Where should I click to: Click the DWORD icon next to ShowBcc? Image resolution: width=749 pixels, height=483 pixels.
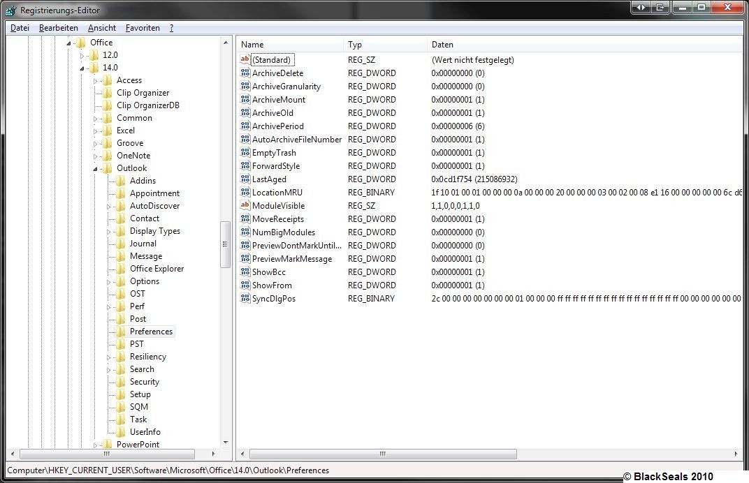pos(245,272)
